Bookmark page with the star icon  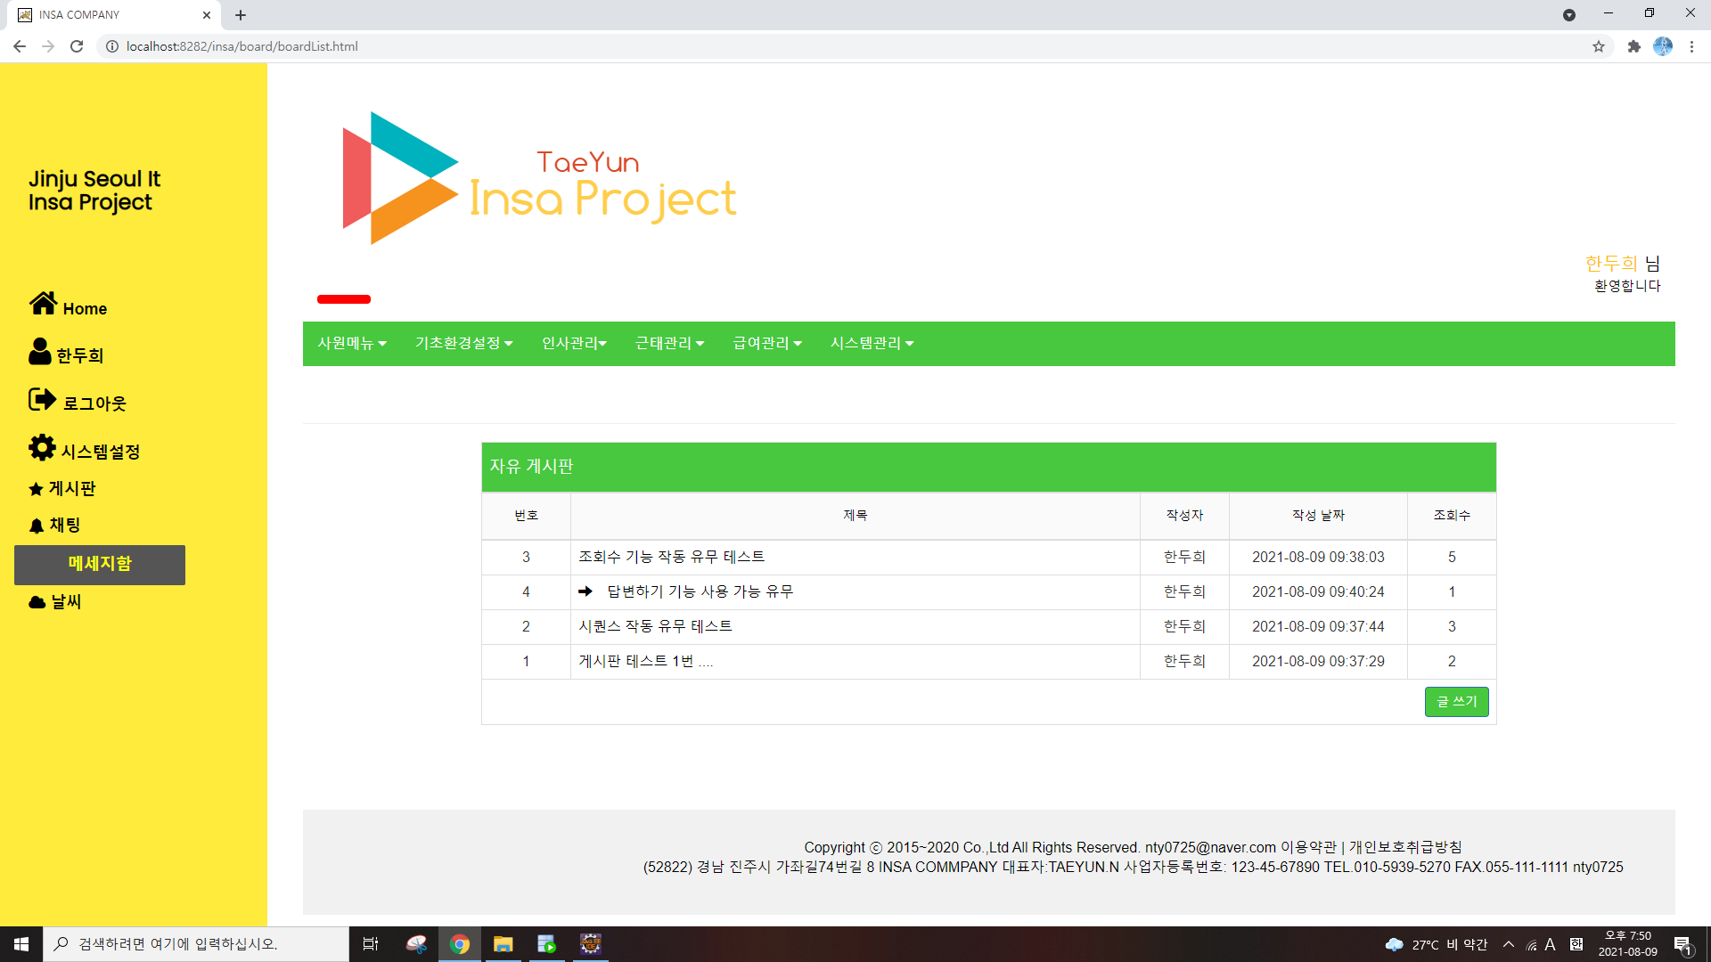click(1599, 46)
